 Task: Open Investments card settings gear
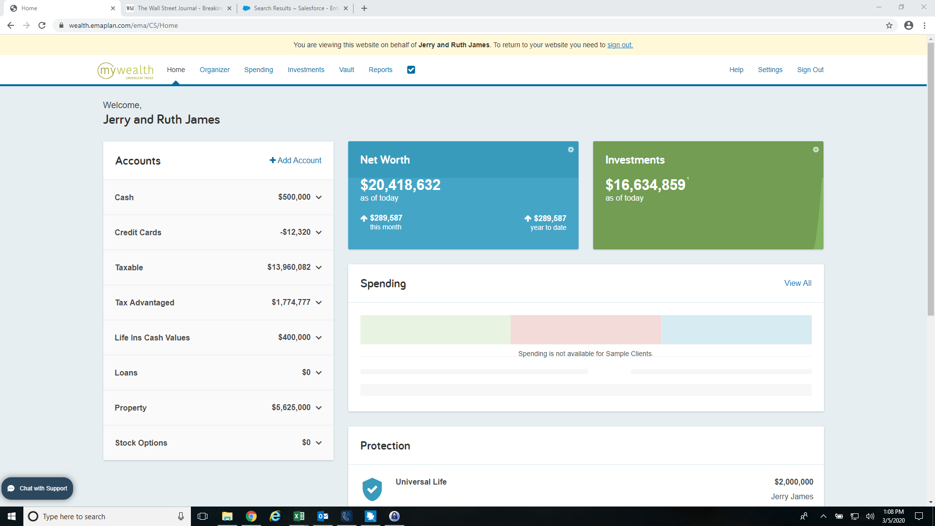pos(816,150)
